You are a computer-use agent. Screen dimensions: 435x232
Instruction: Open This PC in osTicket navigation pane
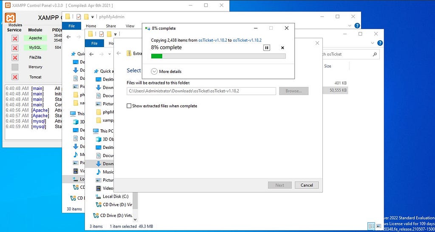coord(103,131)
